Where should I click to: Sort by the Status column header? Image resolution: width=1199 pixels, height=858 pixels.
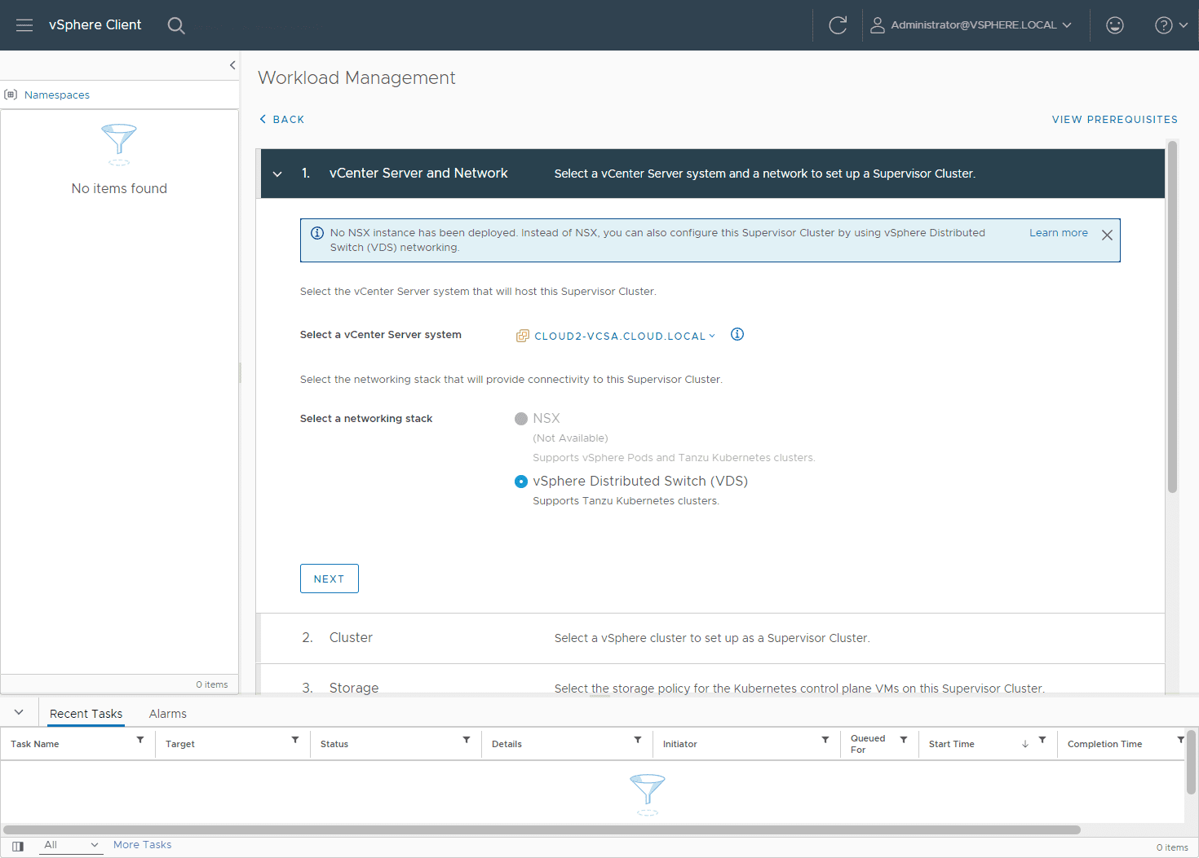pos(334,744)
